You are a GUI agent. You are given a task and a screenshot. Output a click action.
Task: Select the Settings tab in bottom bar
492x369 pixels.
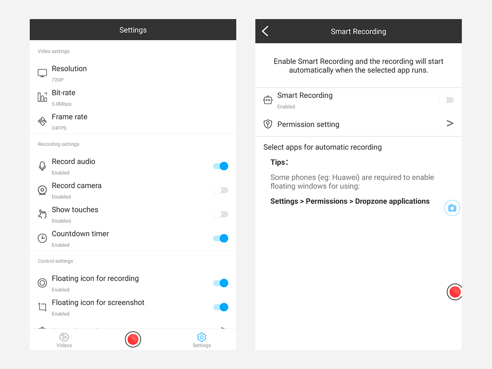coord(201,340)
